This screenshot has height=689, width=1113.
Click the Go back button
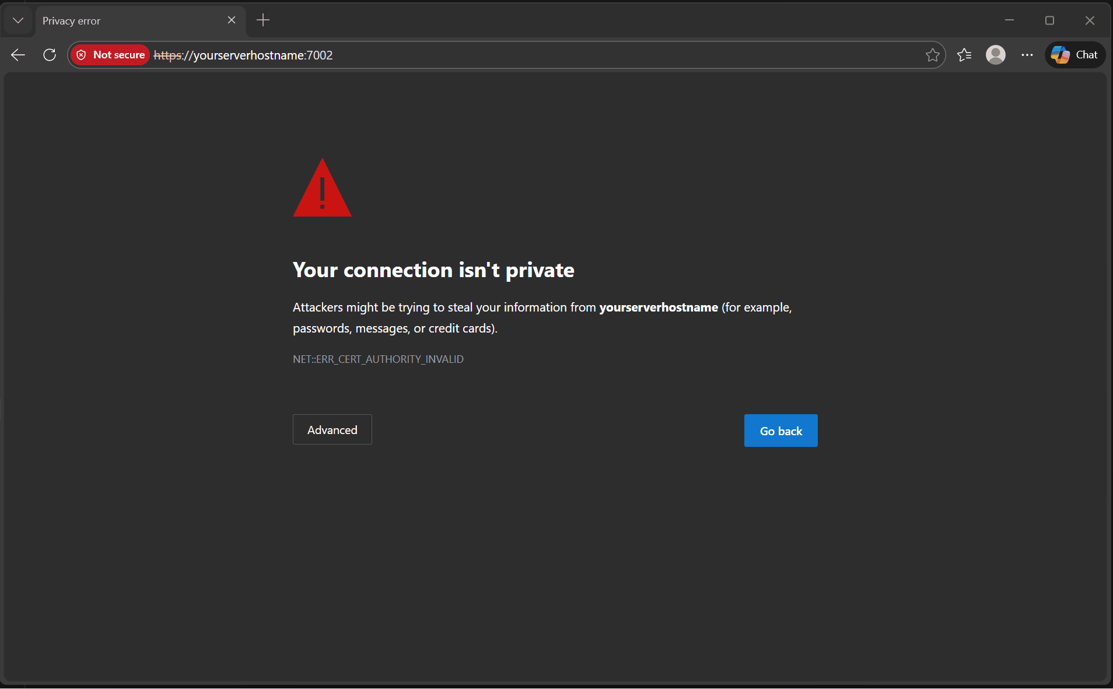(x=780, y=431)
